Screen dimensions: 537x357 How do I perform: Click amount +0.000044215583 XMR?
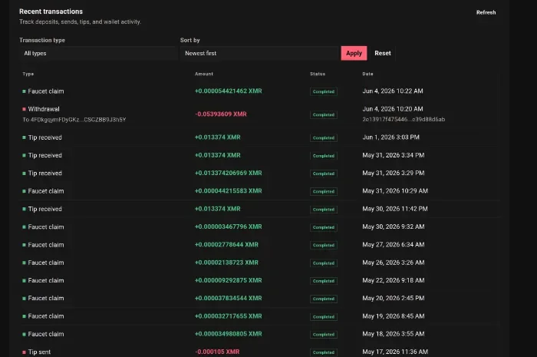pyautogui.click(x=228, y=191)
